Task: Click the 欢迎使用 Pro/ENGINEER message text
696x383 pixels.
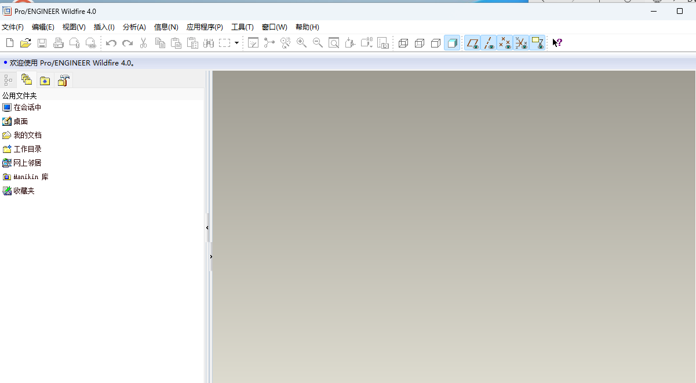Action: [72, 63]
